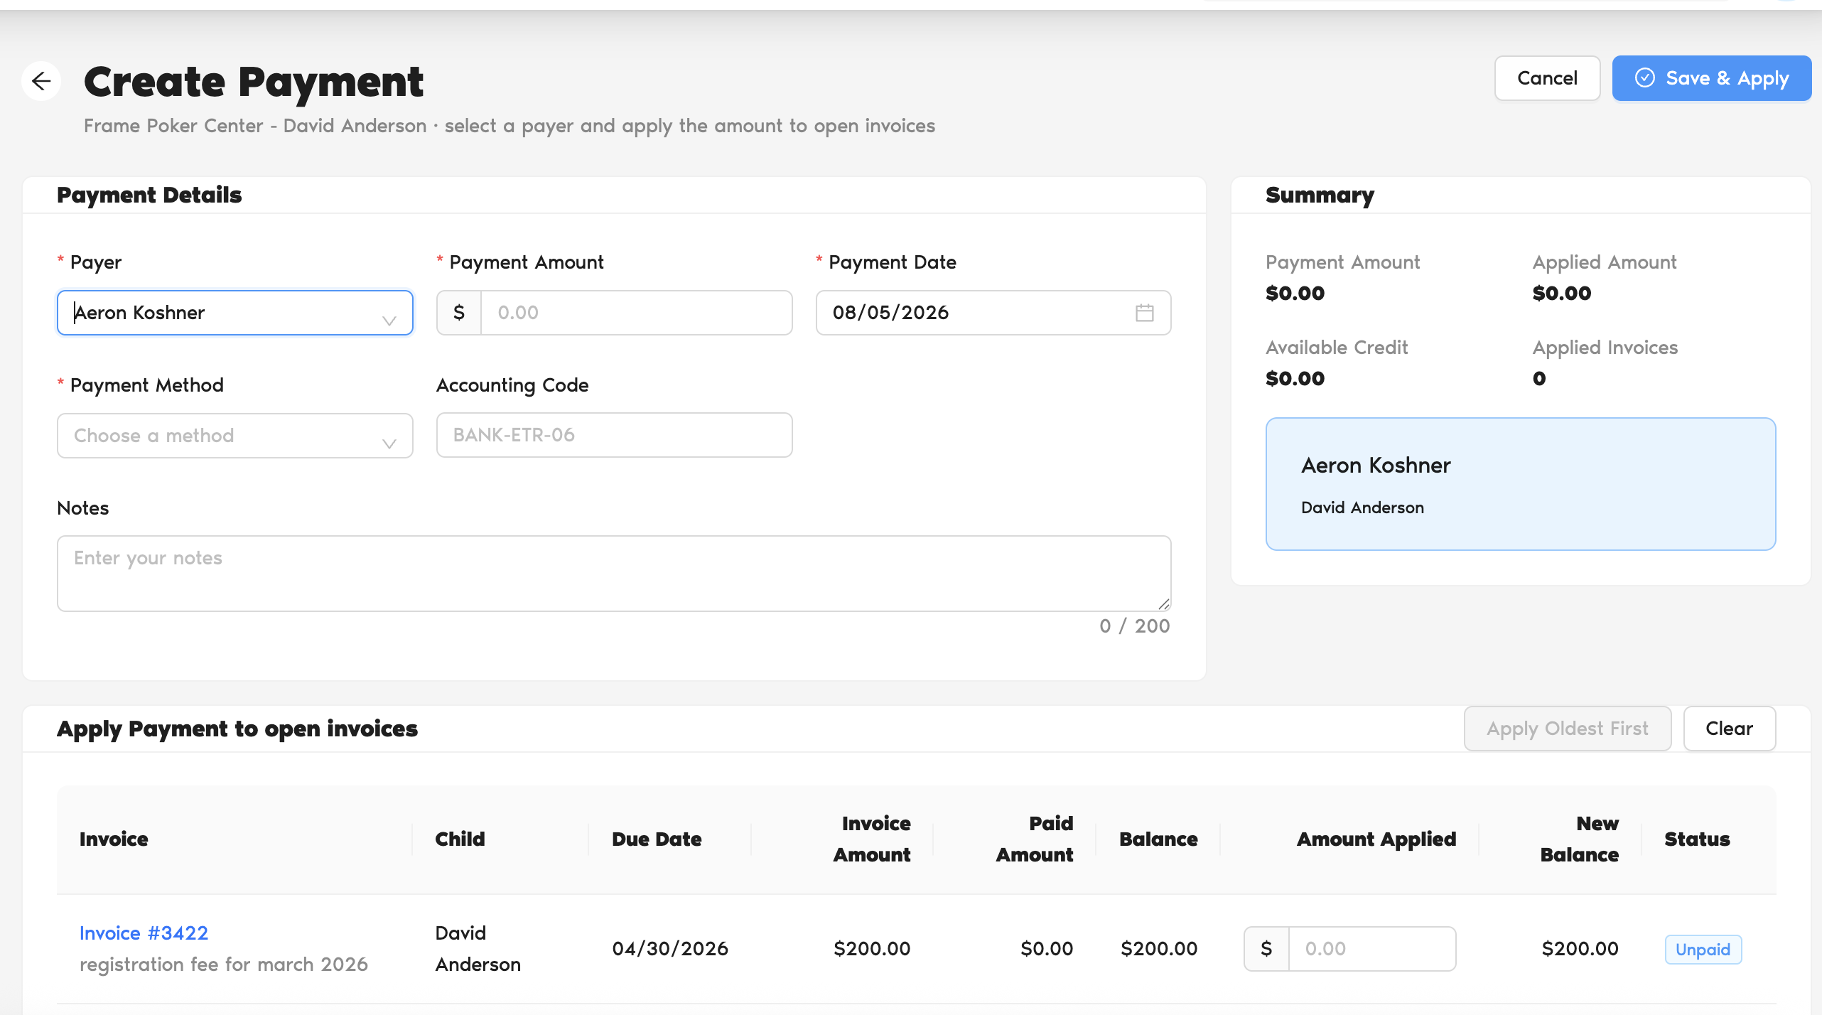Click the 08/05/2026 payment date text
Screen dimensions: 1822x1015
(890, 313)
